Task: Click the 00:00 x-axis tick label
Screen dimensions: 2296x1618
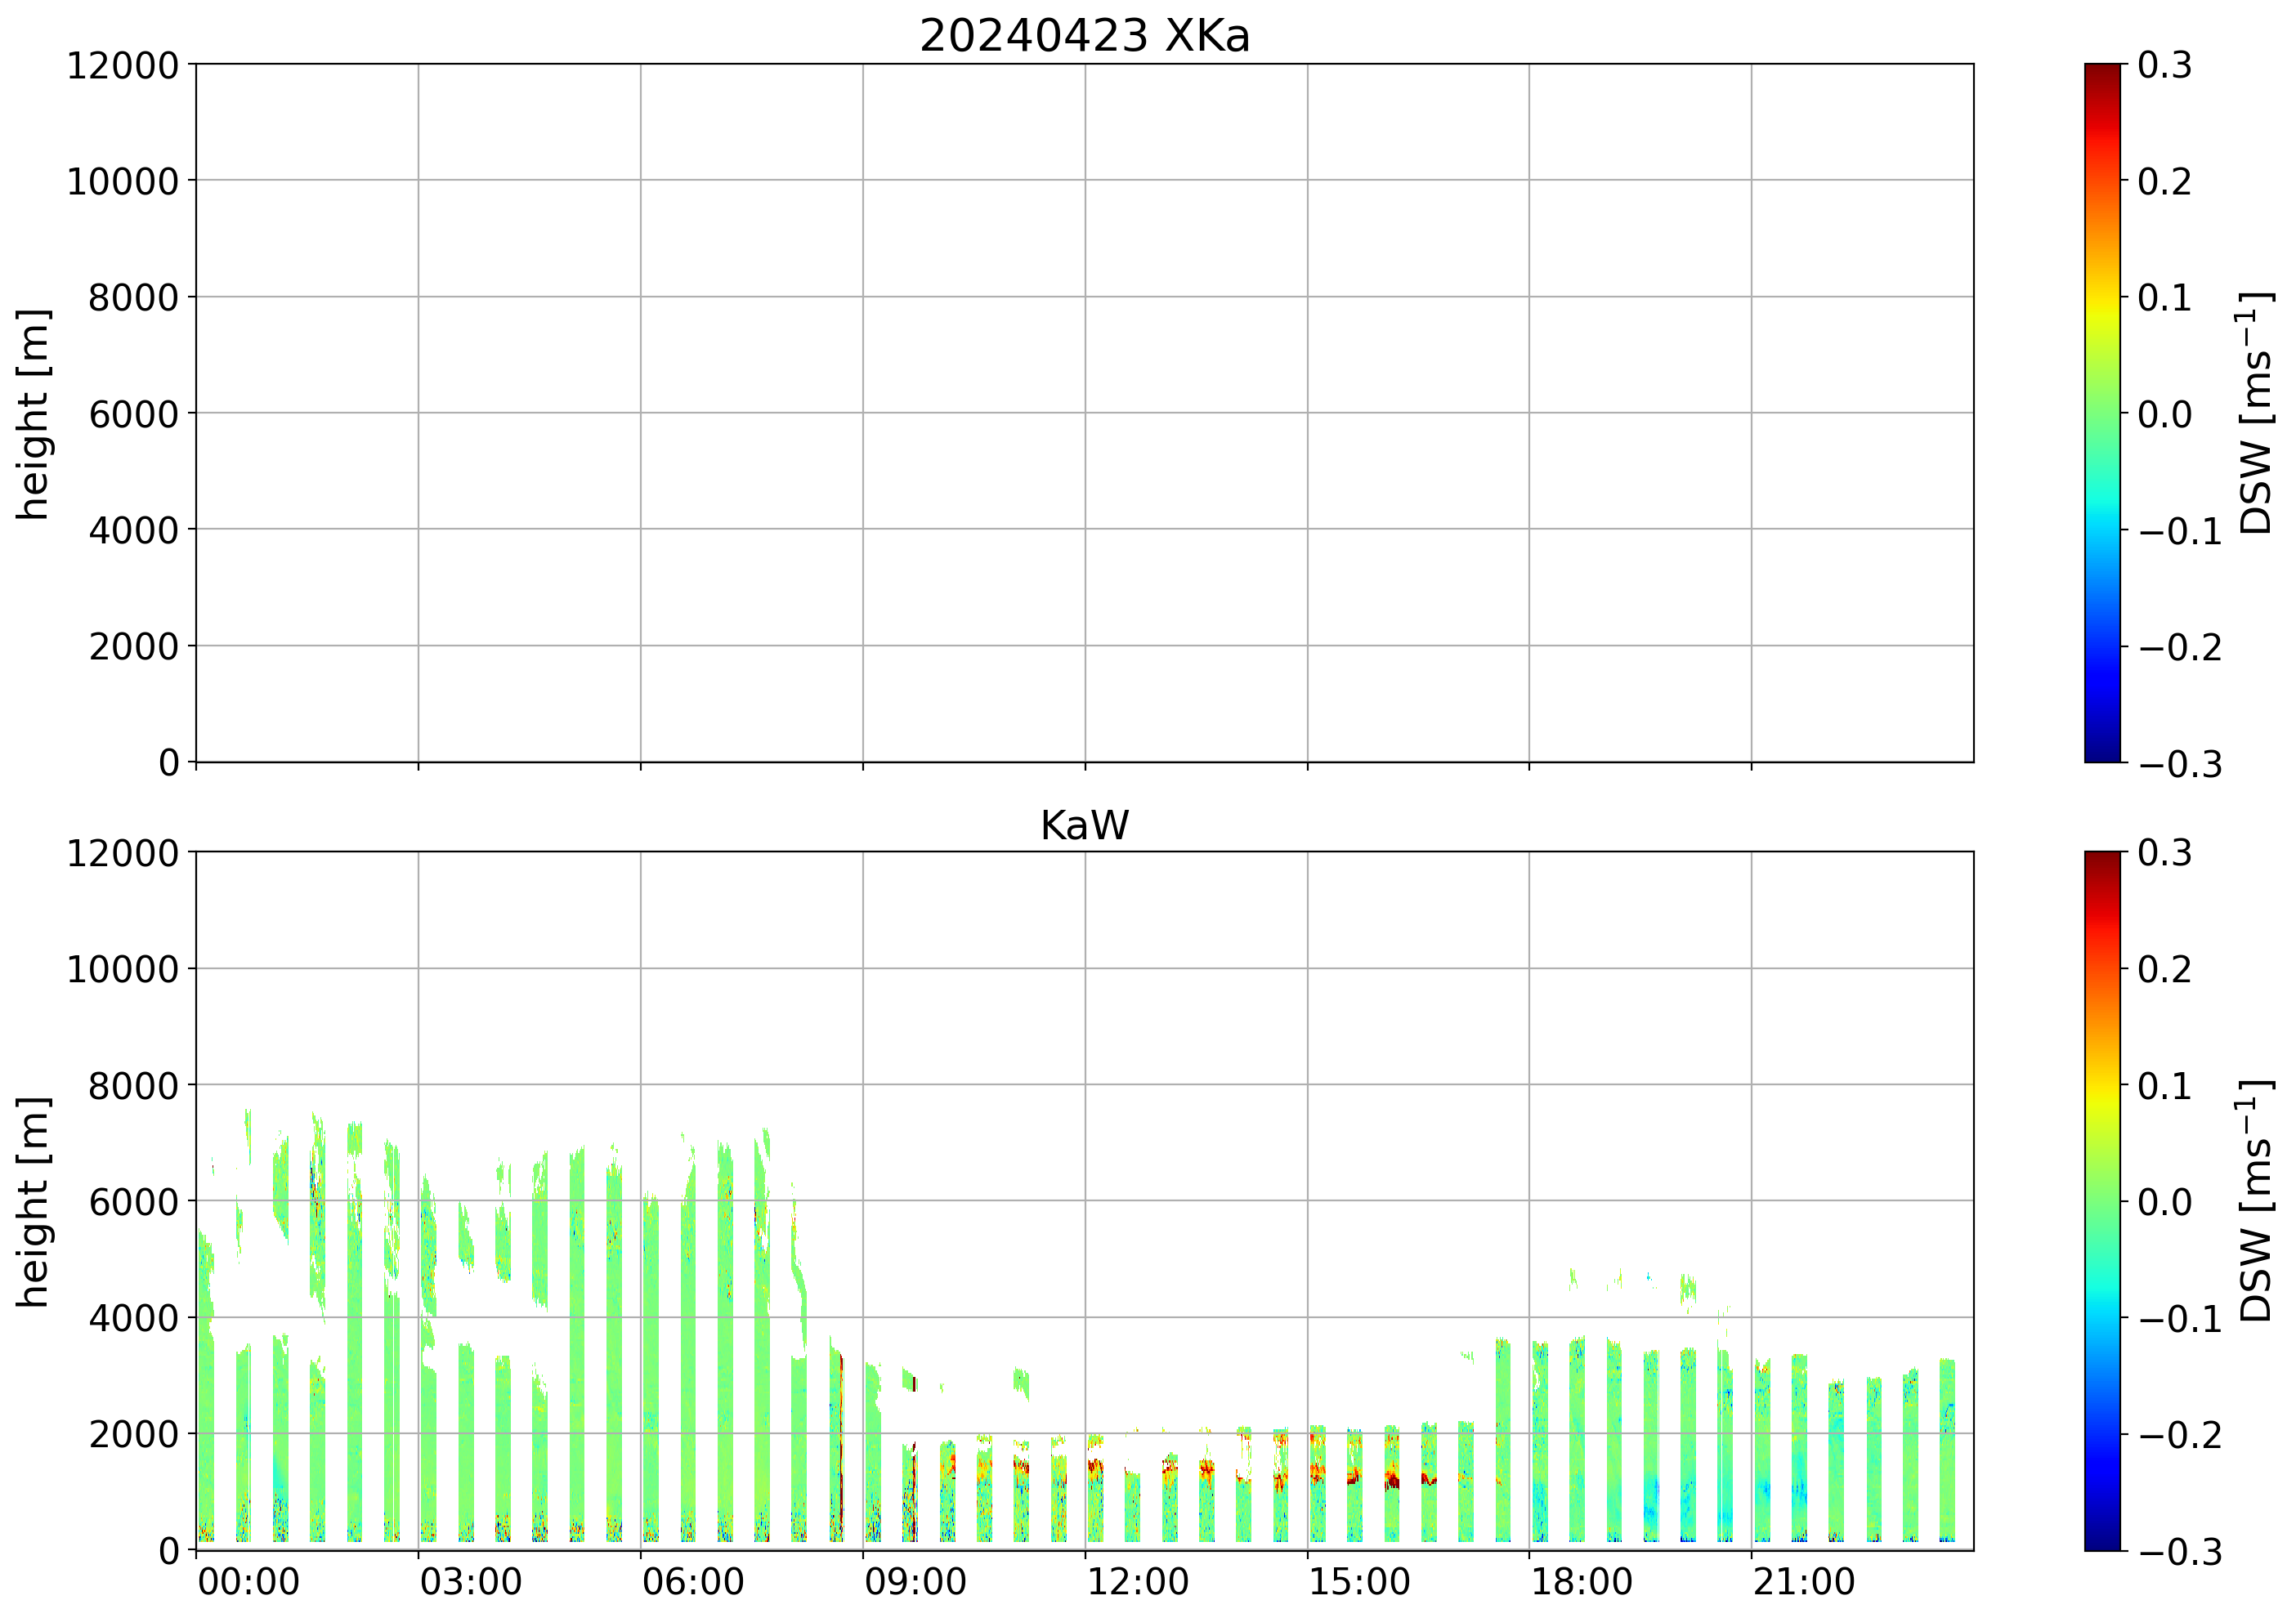Action: [248, 1583]
